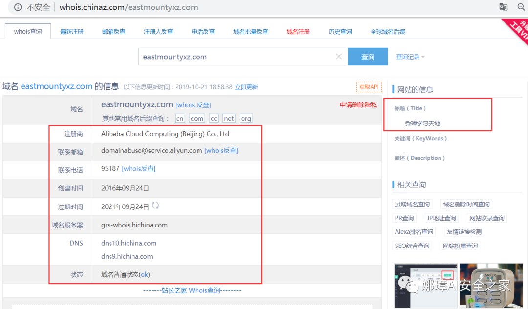Click the 获取API button
Image resolution: width=528 pixels, height=309 pixels.
pos(369,87)
